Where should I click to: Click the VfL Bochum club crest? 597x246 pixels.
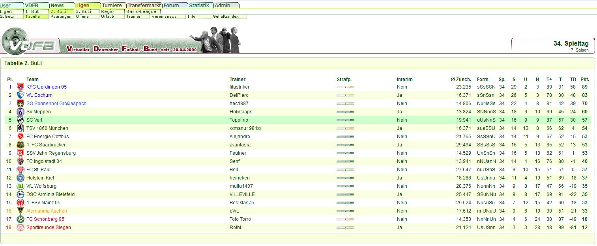point(21,95)
